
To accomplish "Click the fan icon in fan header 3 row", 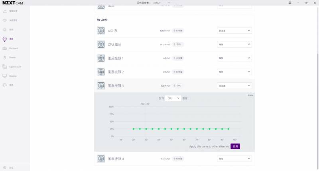I will point(101,85).
